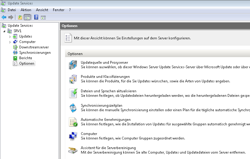
Task: Click the Synchronisierungszeitplan clock icon
Action: tap(73, 108)
